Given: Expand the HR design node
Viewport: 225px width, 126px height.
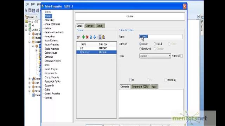Looking at the screenshot, I should (x=26, y=26).
